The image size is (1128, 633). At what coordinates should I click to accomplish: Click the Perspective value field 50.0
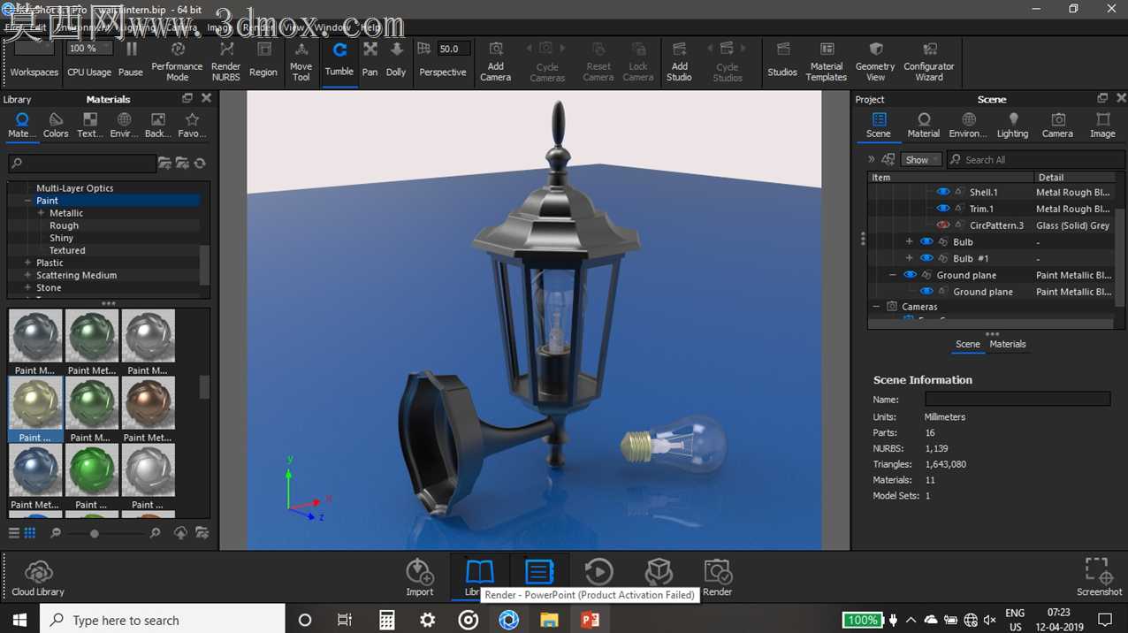pos(453,49)
